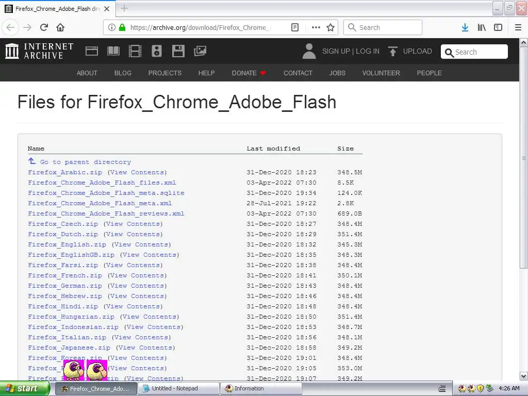Select the Firefox_Chrome_Adobe_Flash browser tab
Image resolution: width=528 pixels, height=396 pixels.
(x=58, y=9)
